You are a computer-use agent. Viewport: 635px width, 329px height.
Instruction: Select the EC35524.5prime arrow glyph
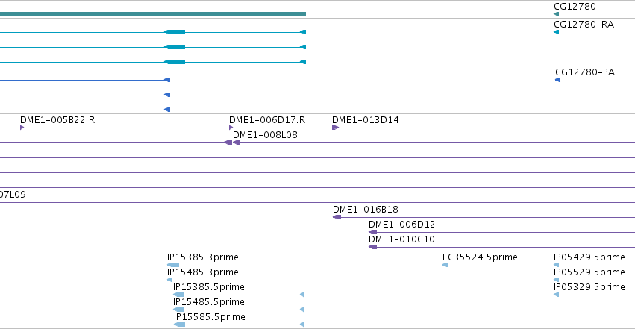point(445,265)
